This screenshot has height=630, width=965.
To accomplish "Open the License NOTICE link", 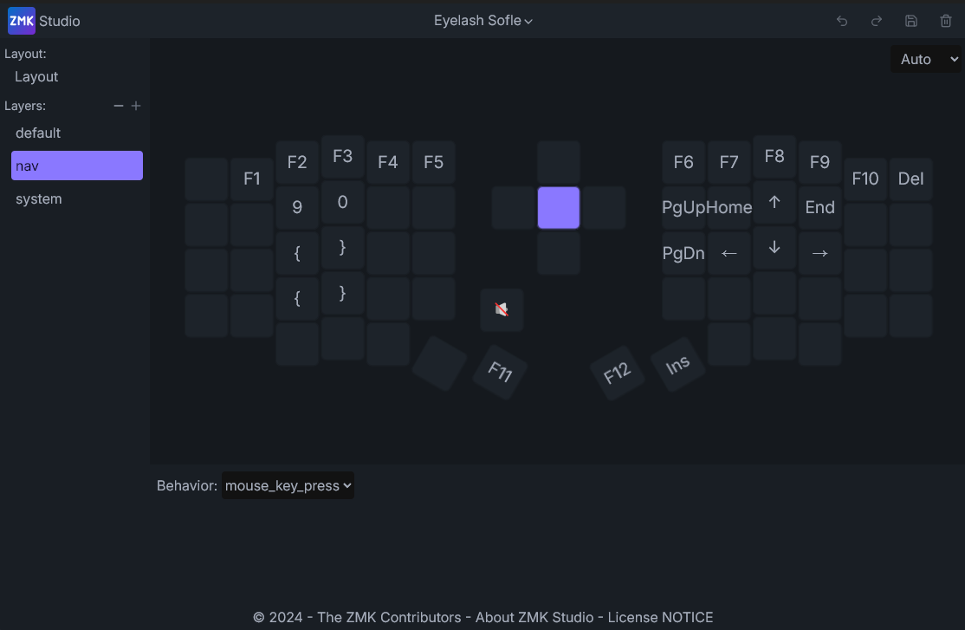I will pyautogui.click(x=660, y=617).
